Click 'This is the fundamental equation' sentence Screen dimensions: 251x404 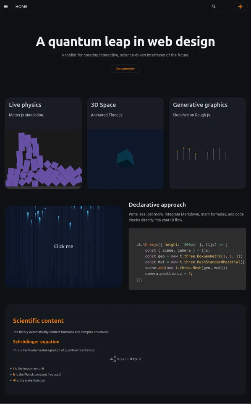pyautogui.click(x=54, y=350)
